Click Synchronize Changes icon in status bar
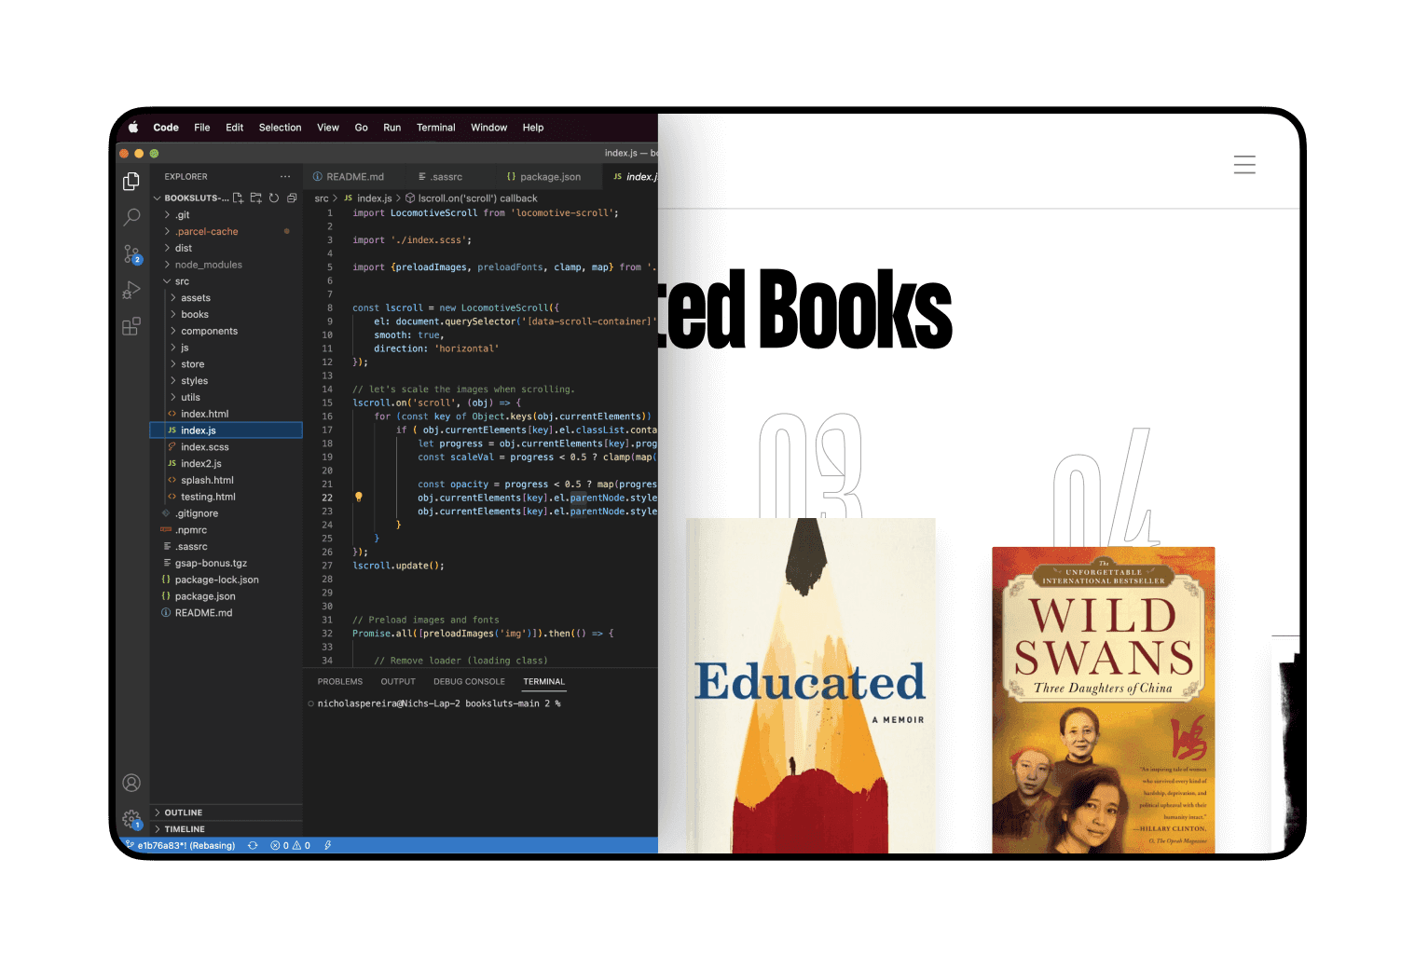This screenshot has height=969, width=1415. click(x=253, y=845)
